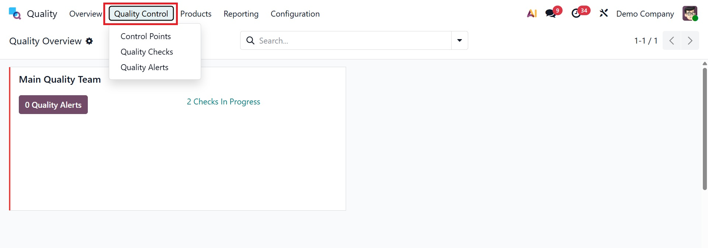Open the Products menu

coord(196,14)
